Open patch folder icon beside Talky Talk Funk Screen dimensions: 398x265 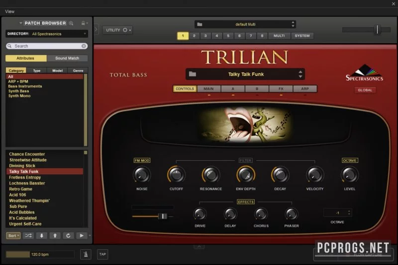[x=193, y=74]
